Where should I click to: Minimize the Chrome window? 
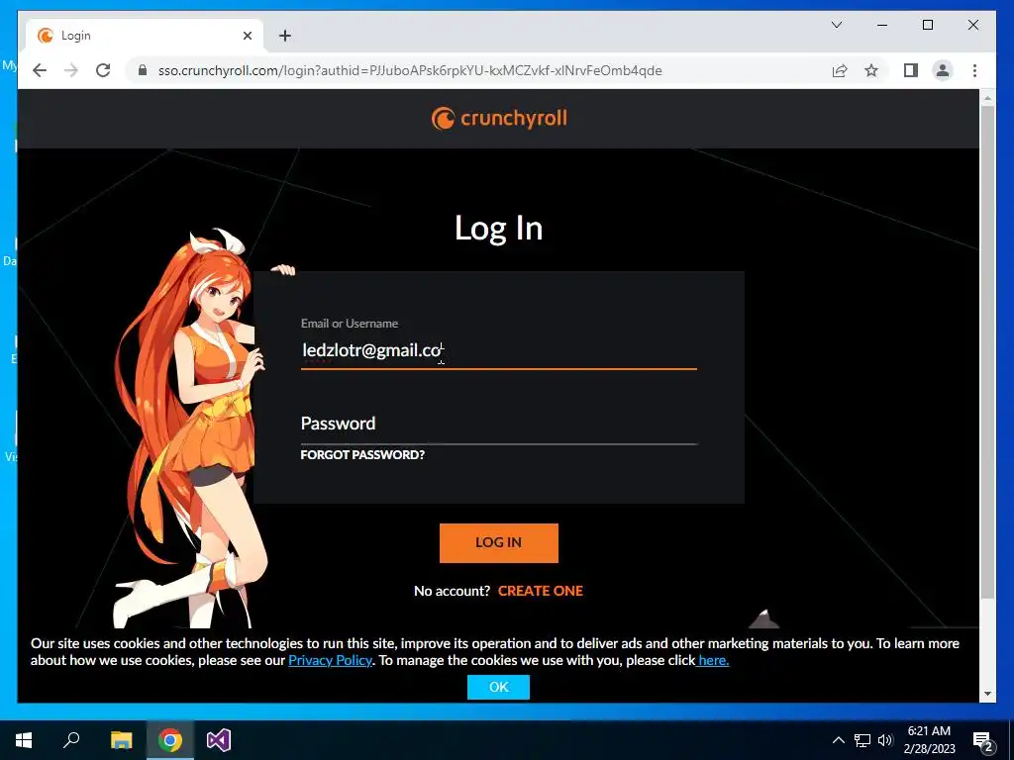pyautogui.click(x=882, y=25)
